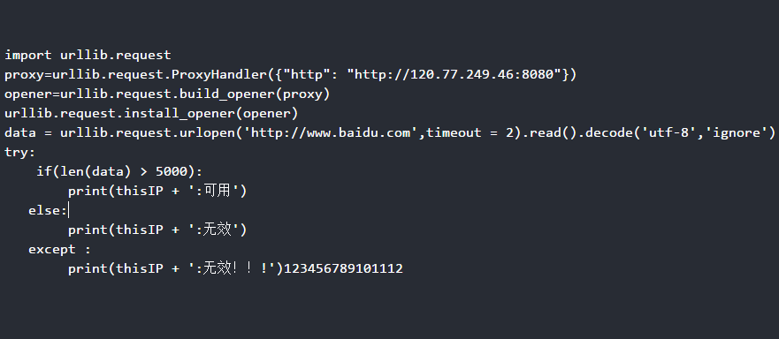
Task: Click the '无效！！！' string in last print
Action: tap(236, 268)
